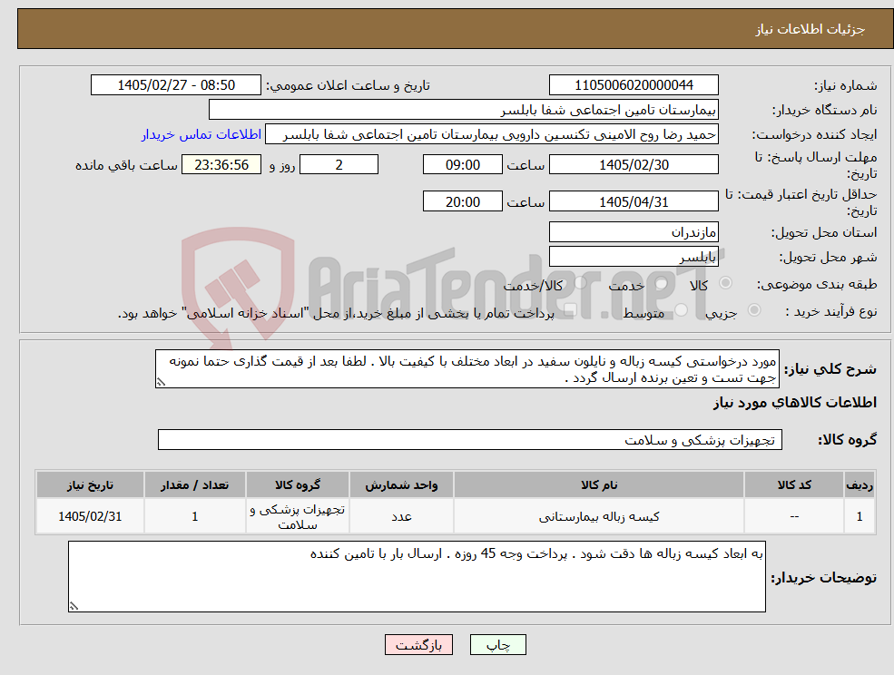Click the goods group field تجهیزات پزشکی و سلامت
The width and height of the screenshot is (894, 675).
(x=470, y=439)
